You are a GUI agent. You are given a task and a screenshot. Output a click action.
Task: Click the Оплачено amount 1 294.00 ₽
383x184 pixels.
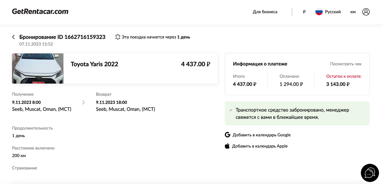tap(291, 84)
